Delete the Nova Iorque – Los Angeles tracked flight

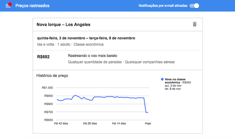pos(194,24)
